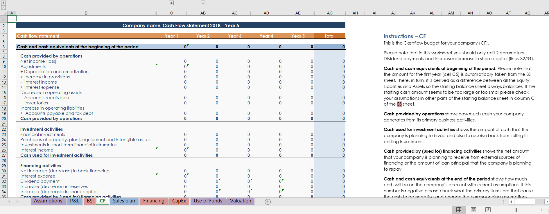Select 'Purchases of property, plant' row label
This screenshot has height=214, width=549.
85,140
